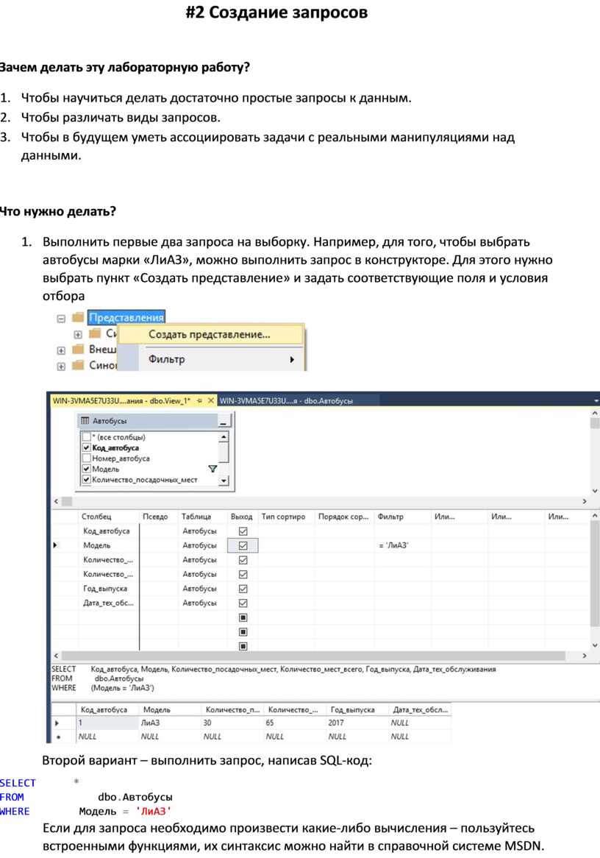Click the Автобусы table cell in the Год_выпуска row
This screenshot has height=858, width=600.
click(x=203, y=589)
